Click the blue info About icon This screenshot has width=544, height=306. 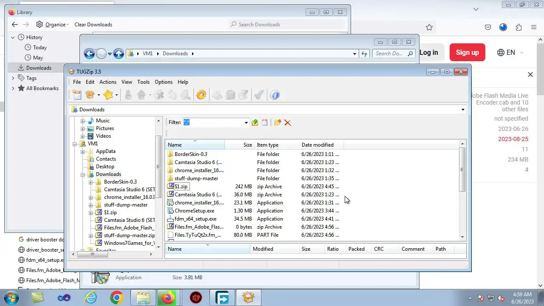coord(275,95)
